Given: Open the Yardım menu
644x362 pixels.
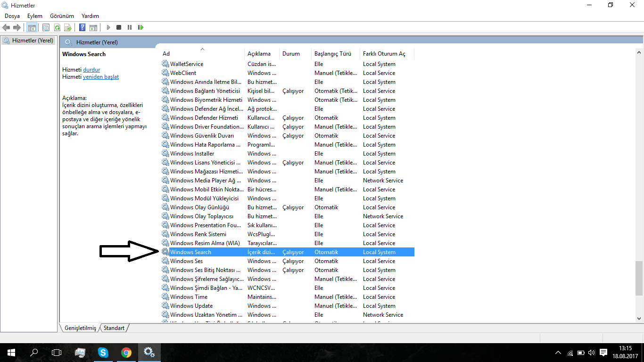Looking at the screenshot, I should coord(90,16).
